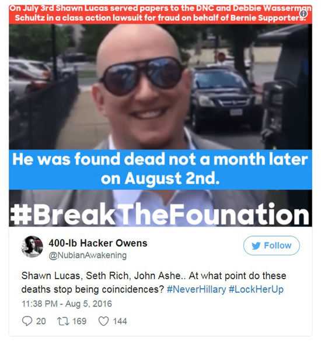Click the tweet text mentioning Seth Rich

tap(153, 283)
